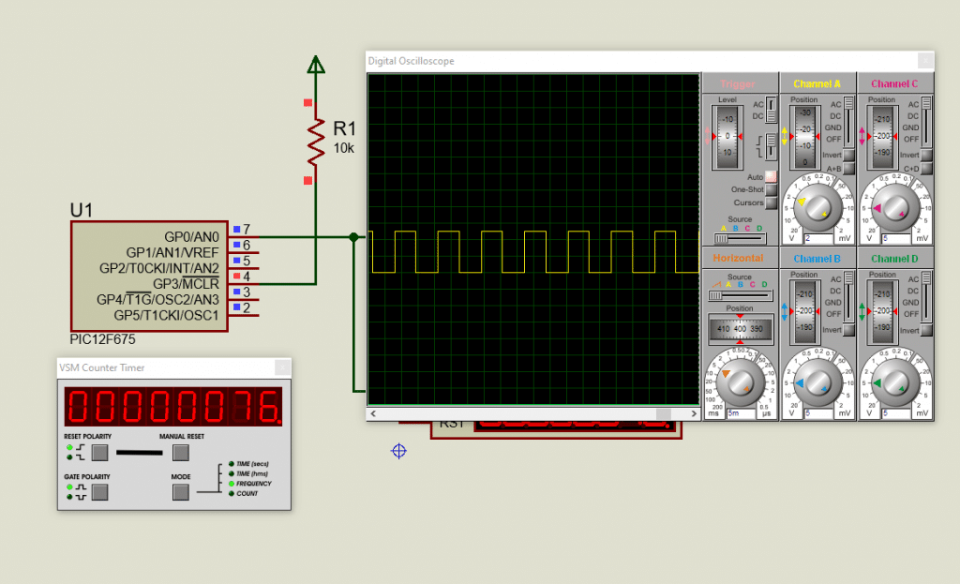Click the R1 10k value label
This screenshot has height=584, width=960.
pyautogui.click(x=343, y=148)
